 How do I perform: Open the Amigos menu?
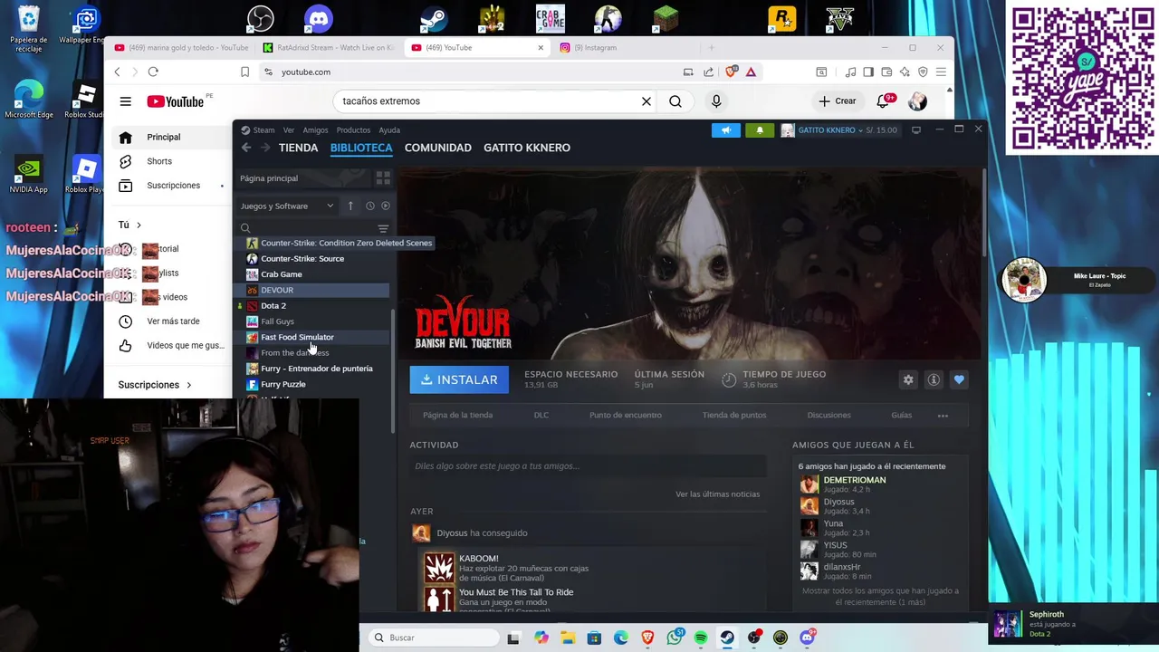(x=315, y=130)
